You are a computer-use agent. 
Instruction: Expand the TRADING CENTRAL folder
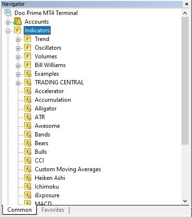(x=18, y=83)
